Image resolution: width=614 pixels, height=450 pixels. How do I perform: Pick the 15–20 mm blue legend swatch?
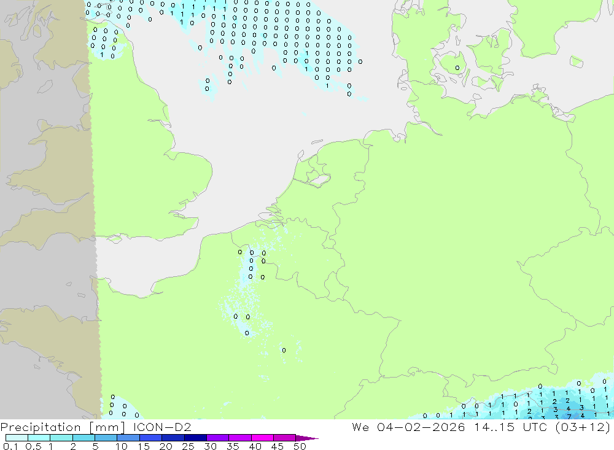(x=151, y=438)
